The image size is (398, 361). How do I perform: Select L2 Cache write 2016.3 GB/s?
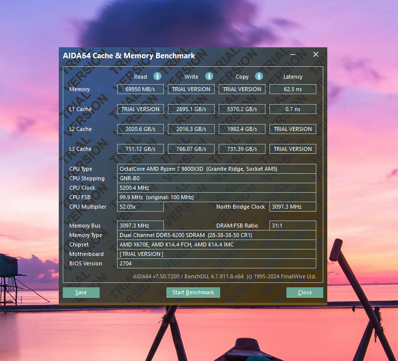pyautogui.click(x=191, y=129)
